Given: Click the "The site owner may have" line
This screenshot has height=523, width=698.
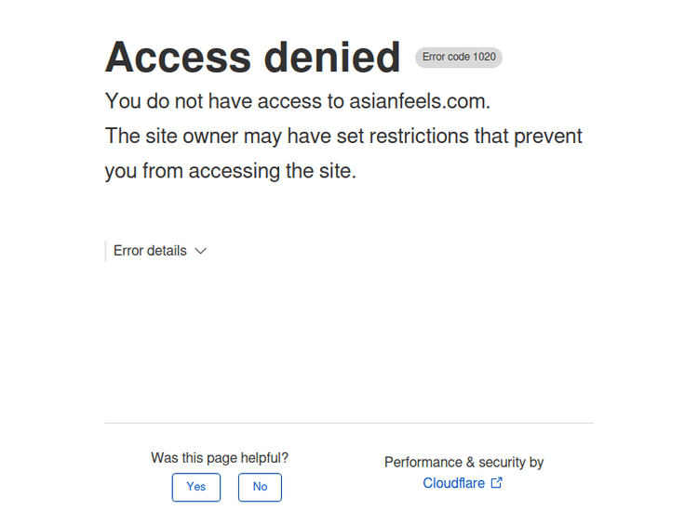Looking at the screenshot, I should pyautogui.click(x=343, y=136).
